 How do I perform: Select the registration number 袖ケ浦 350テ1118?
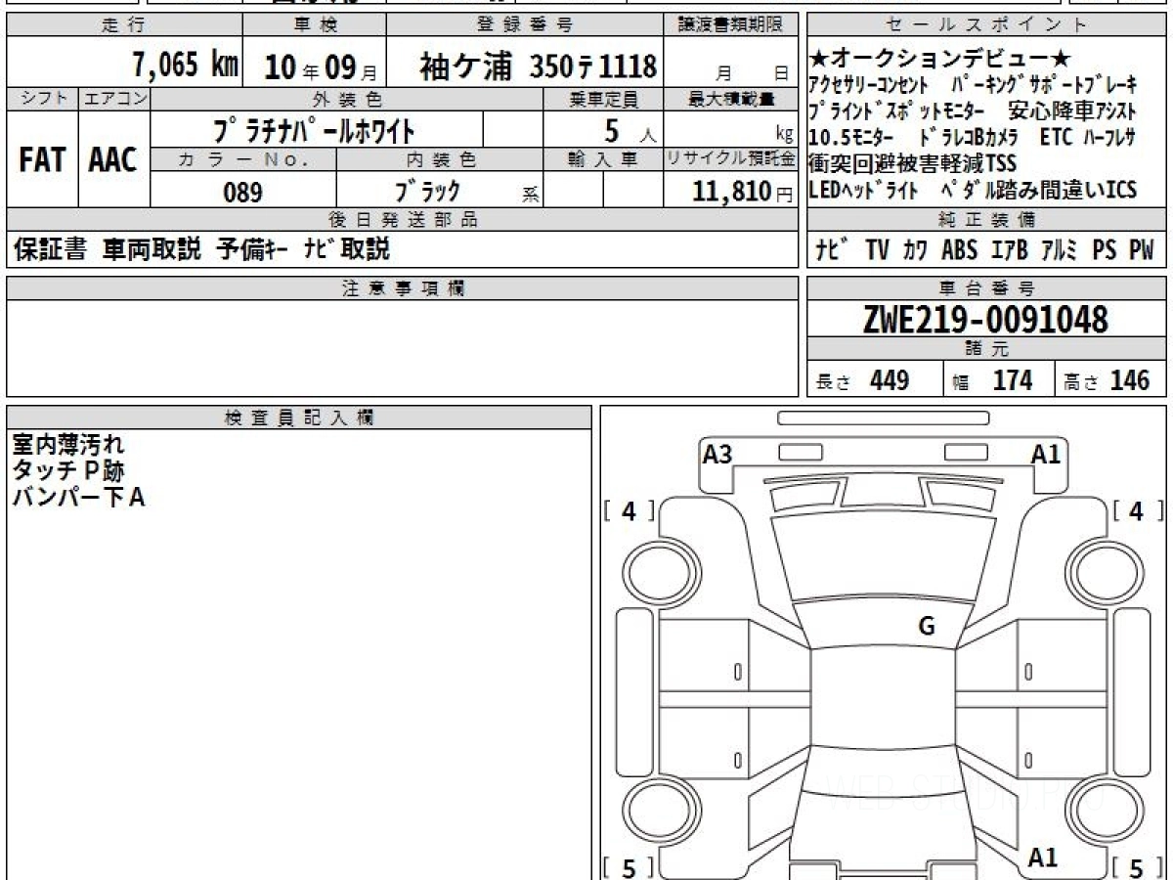tap(538, 66)
